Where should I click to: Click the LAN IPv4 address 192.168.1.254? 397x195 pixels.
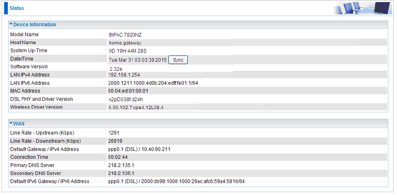coord(124,75)
